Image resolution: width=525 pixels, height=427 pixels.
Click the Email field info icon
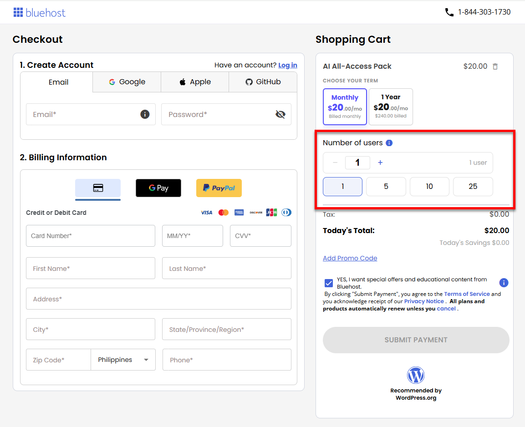(x=145, y=114)
